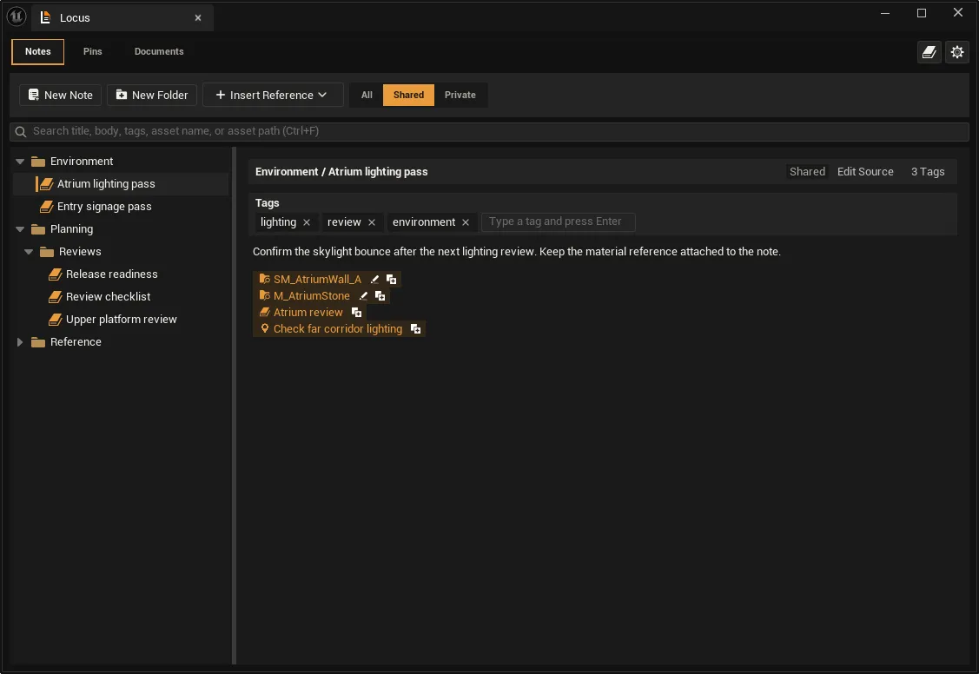Remove the environment tag with its X
979x674 pixels.
click(465, 222)
